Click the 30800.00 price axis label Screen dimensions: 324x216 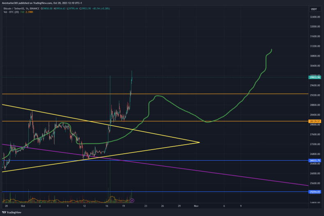(x=315, y=56)
